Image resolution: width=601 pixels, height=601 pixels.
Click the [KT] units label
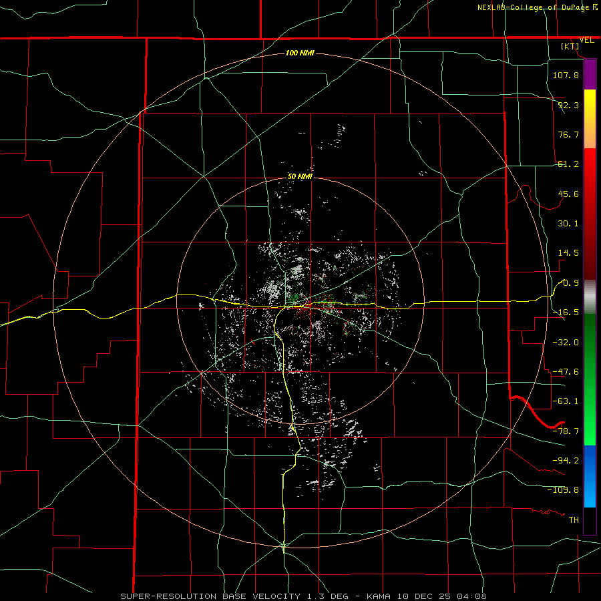570,46
